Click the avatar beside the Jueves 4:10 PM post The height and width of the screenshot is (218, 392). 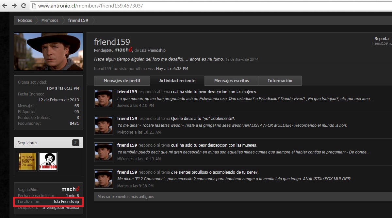tap(104, 98)
